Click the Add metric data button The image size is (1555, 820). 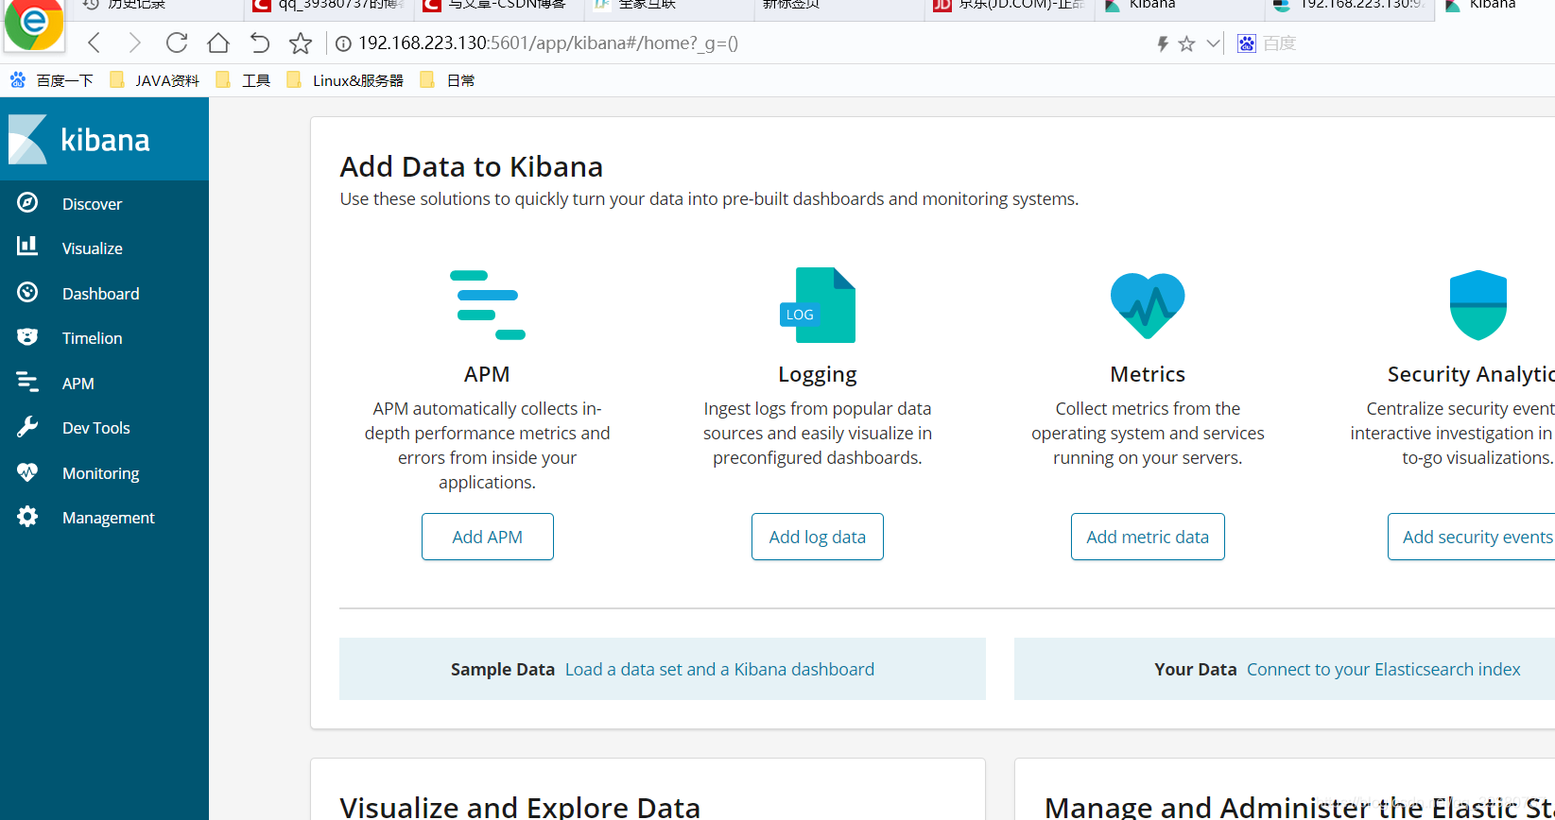(x=1148, y=537)
